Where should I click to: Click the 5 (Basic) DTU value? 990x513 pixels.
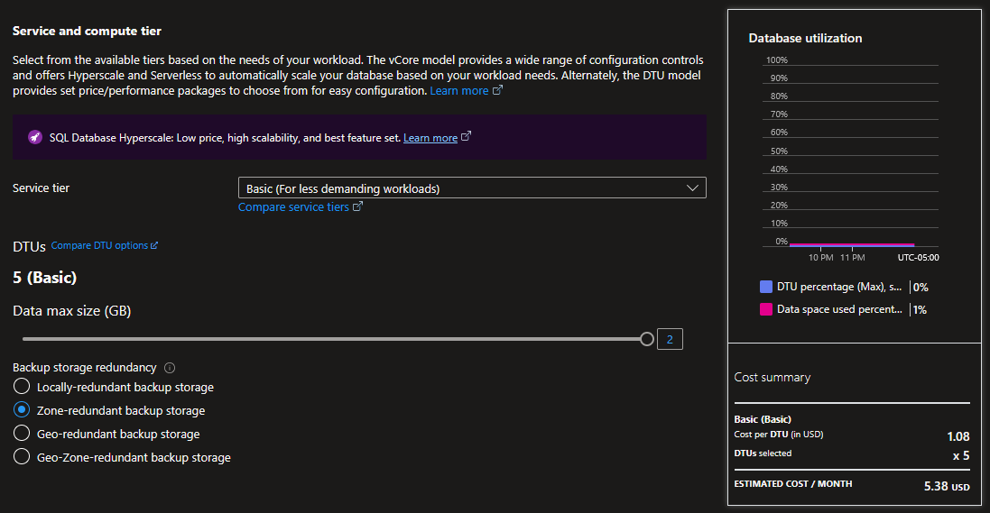45,278
